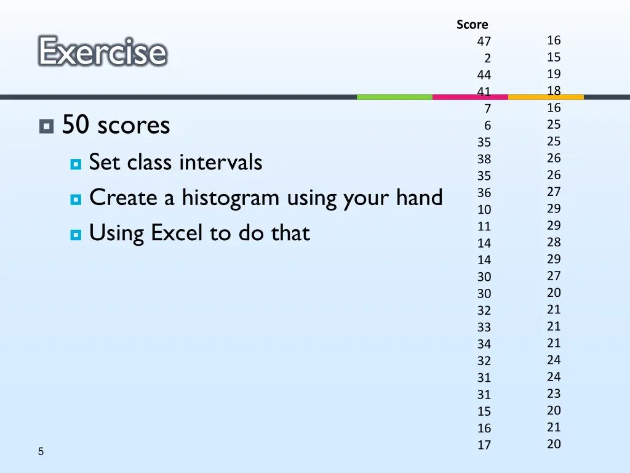Image resolution: width=630 pixels, height=473 pixels.
Task: Click 'Create a histogram using your hand' line
Action: pos(266,198)
